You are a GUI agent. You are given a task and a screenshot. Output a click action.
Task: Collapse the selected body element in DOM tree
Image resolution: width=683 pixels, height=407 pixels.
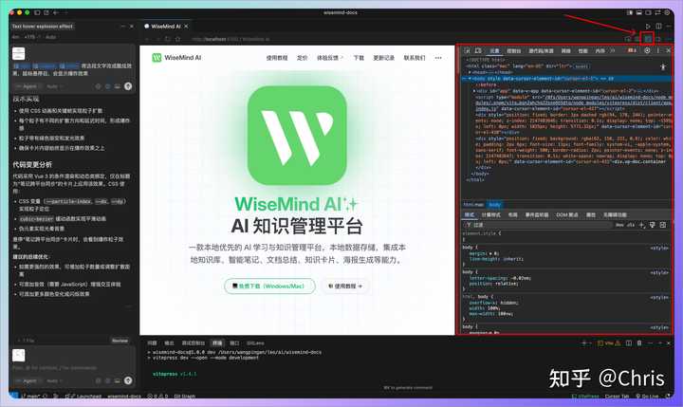click(x=470, y=79)
